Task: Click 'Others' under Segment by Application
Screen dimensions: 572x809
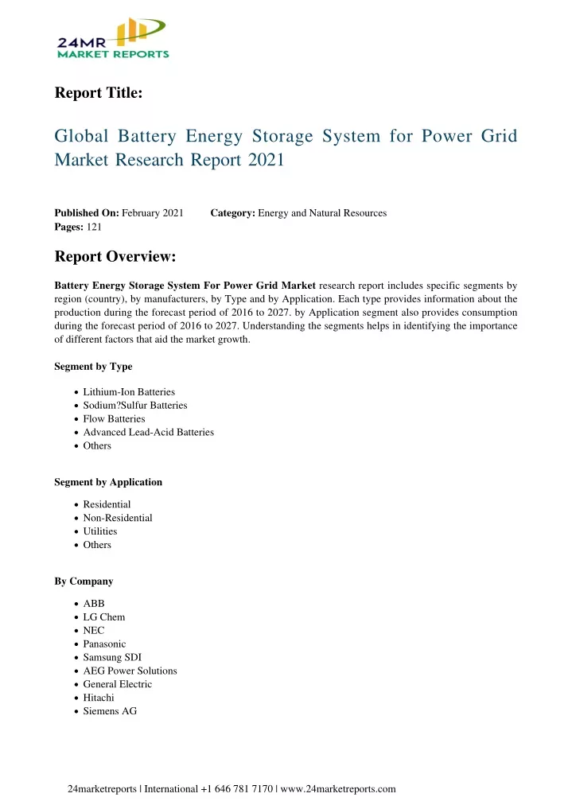Action: point(97,545)
